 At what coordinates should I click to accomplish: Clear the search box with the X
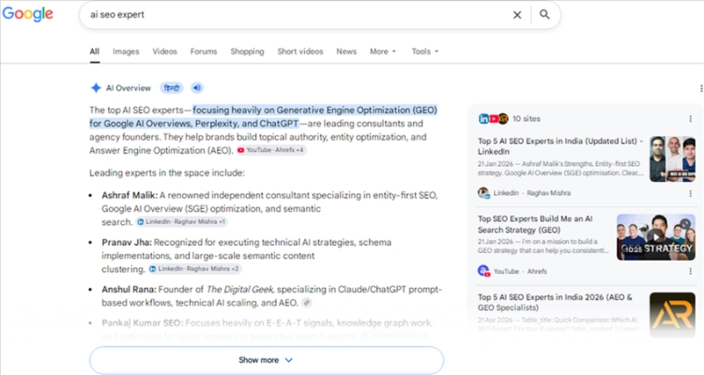517,15
